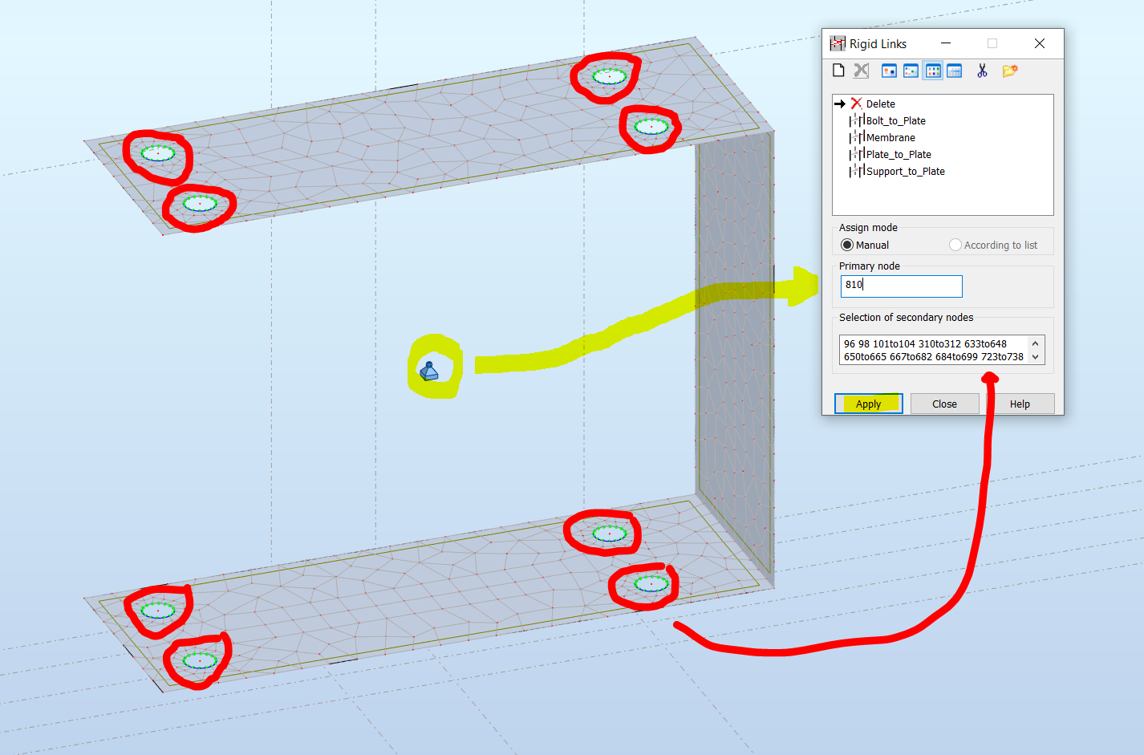Screen dimensions: 1144x755
Task: Click the scissors cut icon
Action: click(x=981, y=71)
